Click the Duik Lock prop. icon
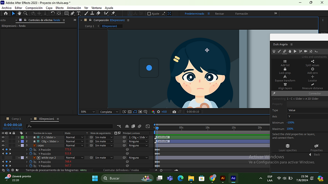Screen dimensions: 328x184 pyautogui.click(x=285, y=69)
